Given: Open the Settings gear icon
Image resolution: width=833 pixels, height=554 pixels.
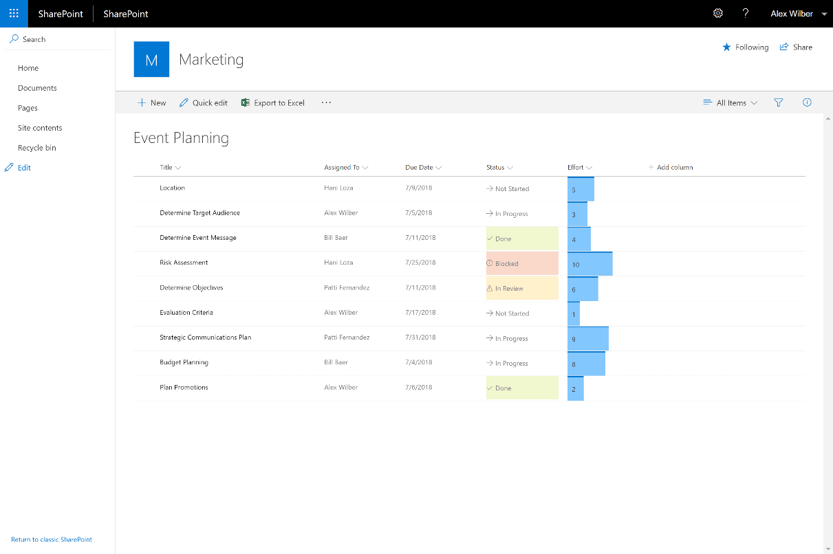Looking at the screenshot, I should [x=718, y=13].
